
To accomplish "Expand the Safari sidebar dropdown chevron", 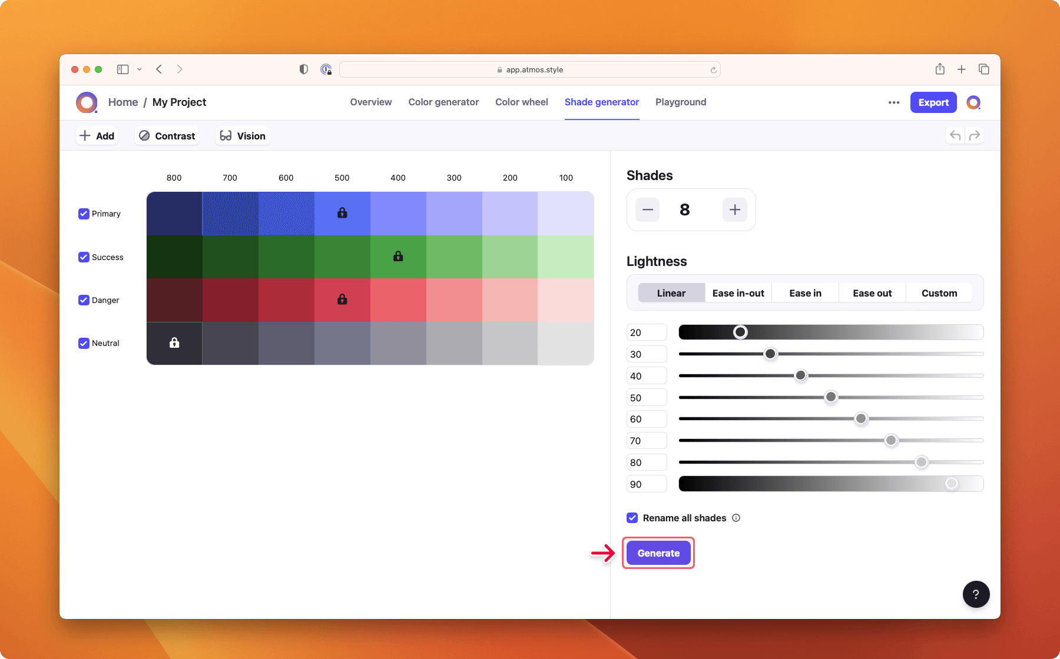I will (140, 69).
